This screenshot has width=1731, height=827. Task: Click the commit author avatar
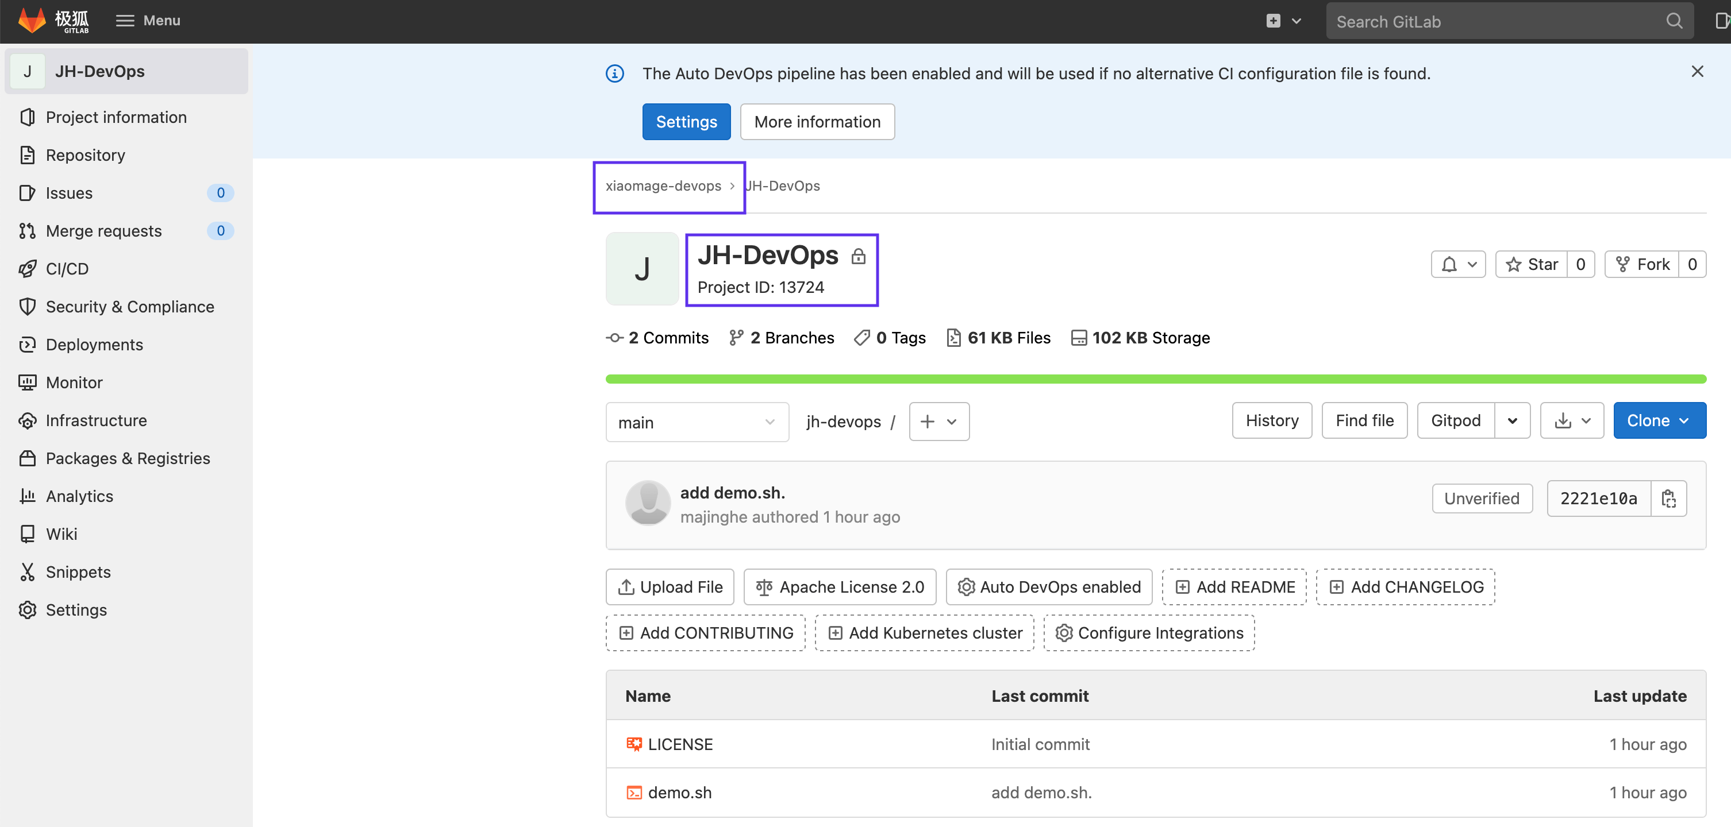coord(648,503)
